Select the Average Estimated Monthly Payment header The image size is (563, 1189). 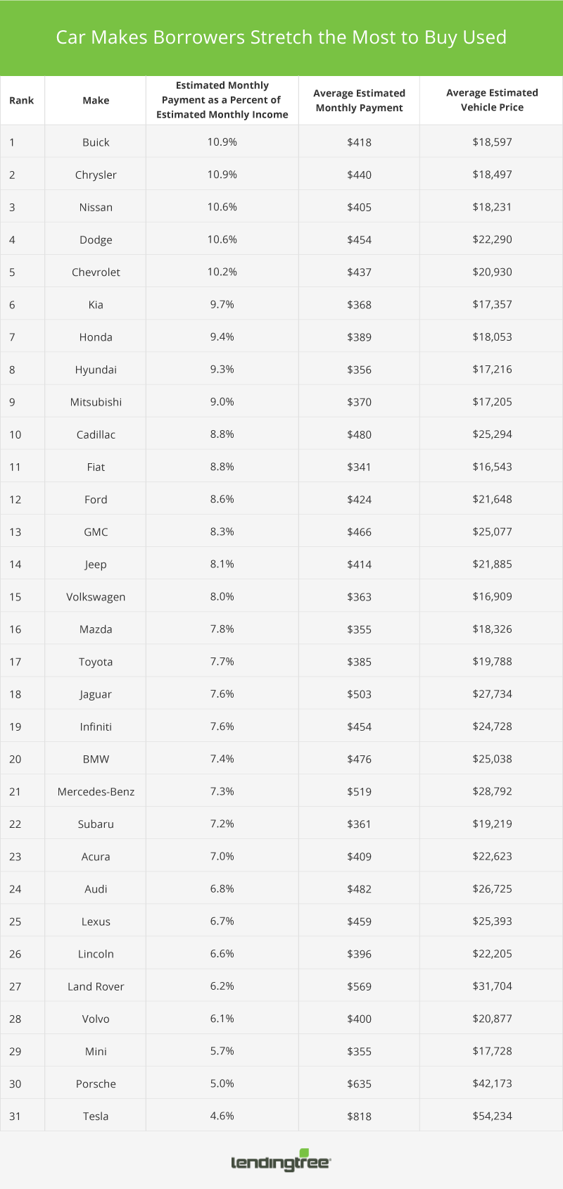(x=359, y=101)
